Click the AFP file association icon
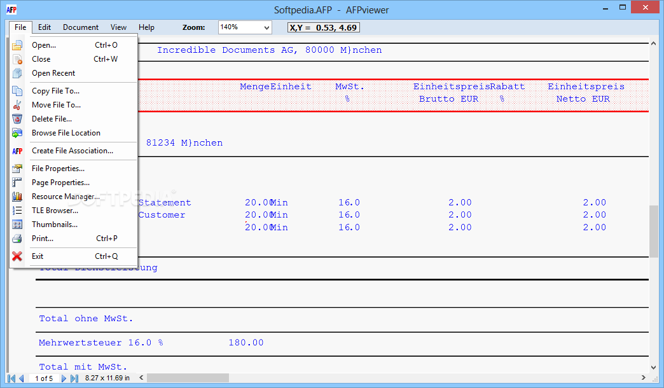Screen dimensions: 664x388 click(17, 151)
